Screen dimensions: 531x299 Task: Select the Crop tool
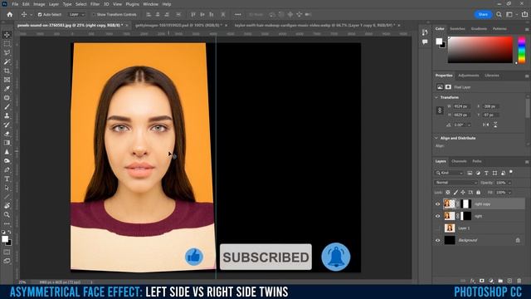(7, 71)
